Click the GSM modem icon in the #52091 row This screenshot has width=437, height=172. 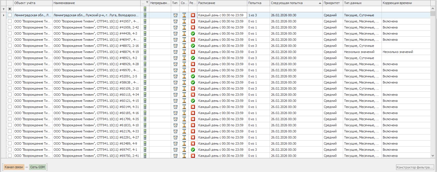(x=145, y=76)
